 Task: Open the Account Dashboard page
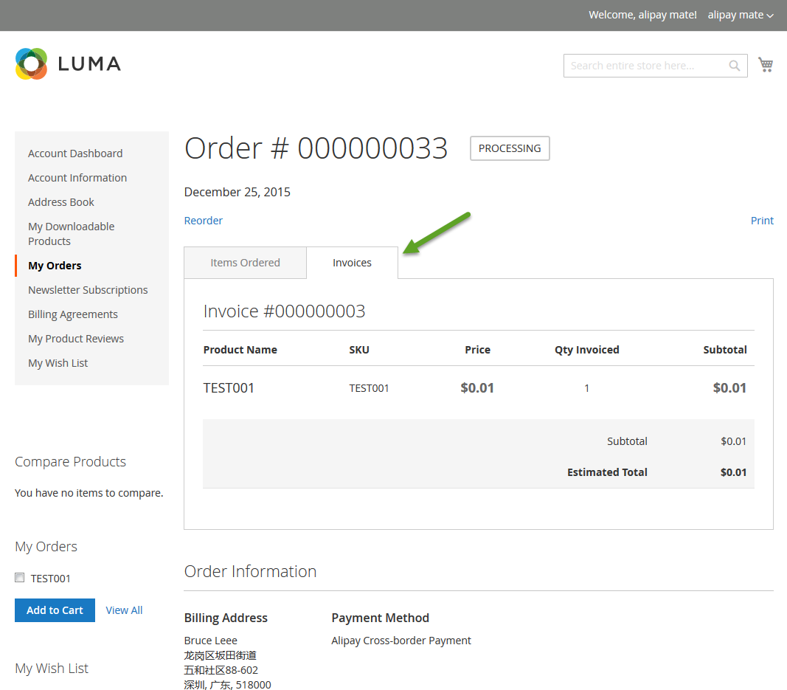coord(74,153)
